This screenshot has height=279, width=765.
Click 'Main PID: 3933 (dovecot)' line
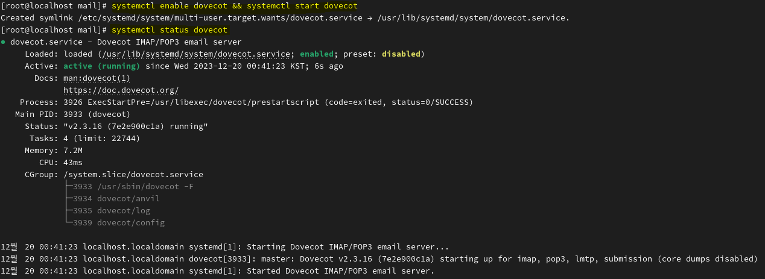click(x=72, y=114)
